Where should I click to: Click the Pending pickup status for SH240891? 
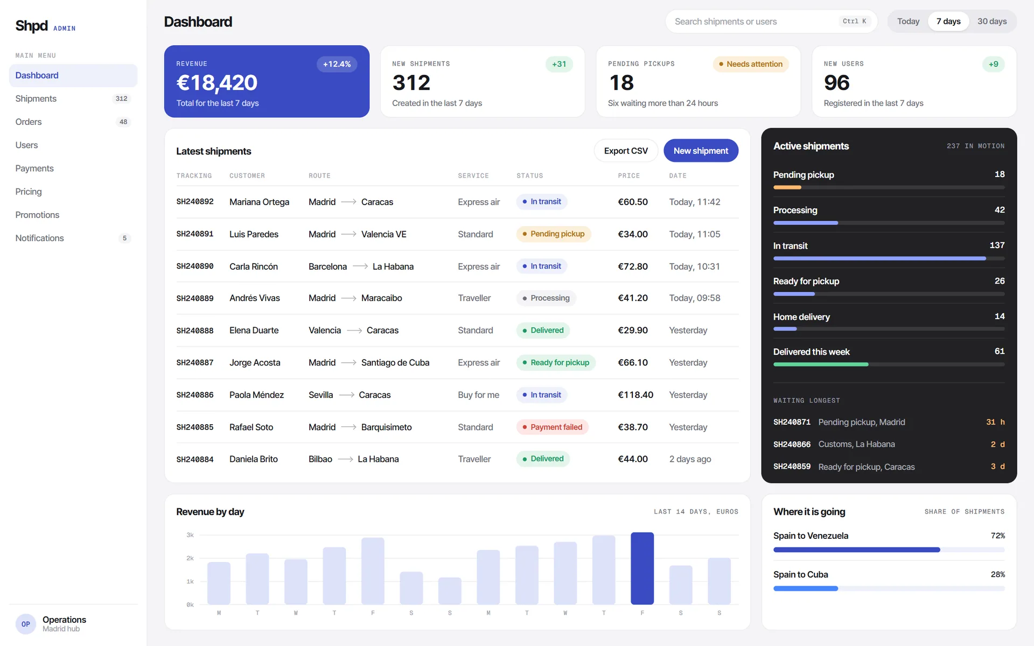[x=554, y=234]
